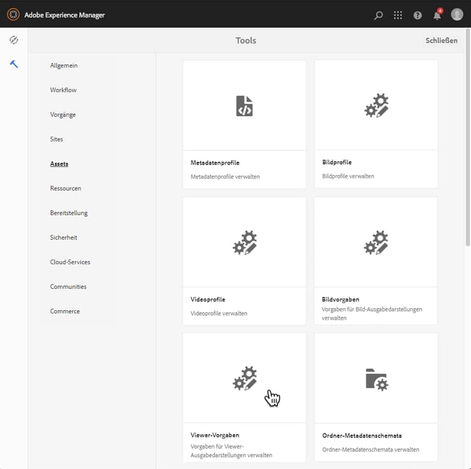Select the Tools hammer icon in rail
The image size is (471, 469).
[14, 64]
